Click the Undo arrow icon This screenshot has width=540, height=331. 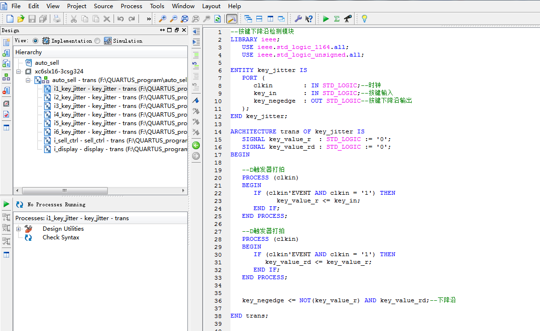tap(121, 19)
